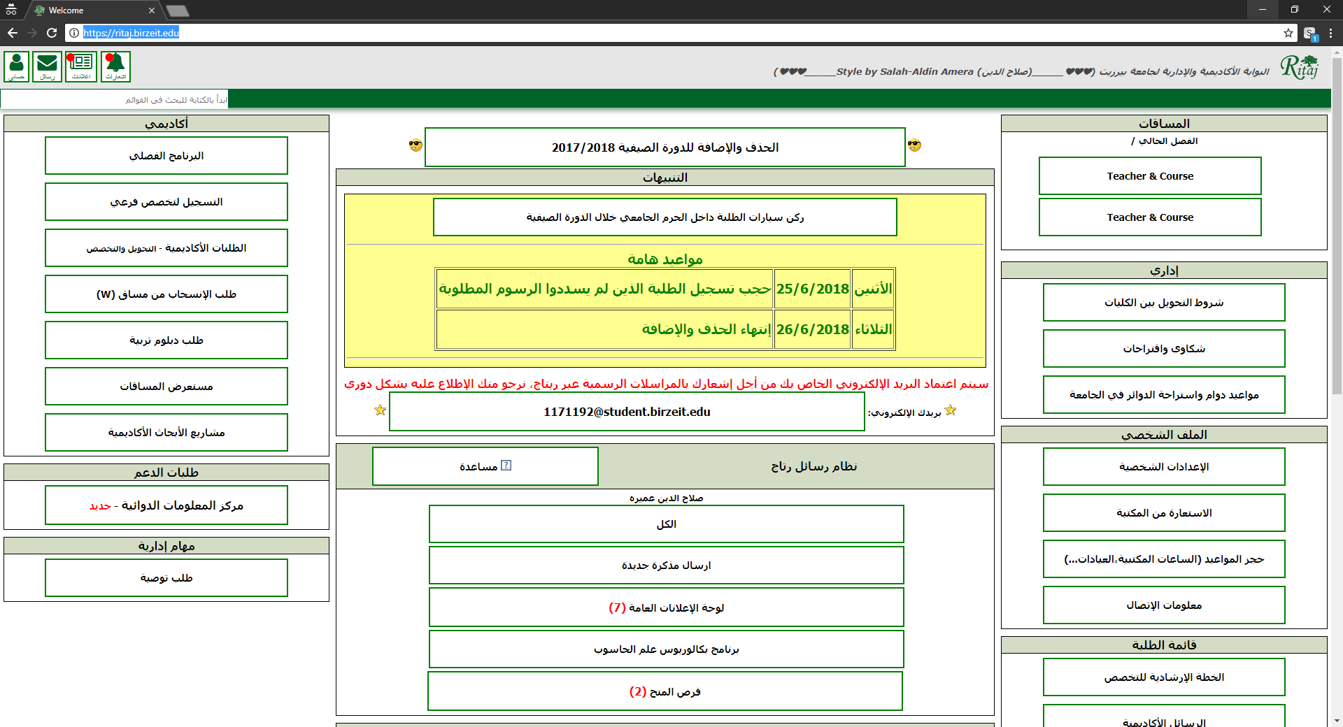This screenshot has width=1343, height=727.
Task: View site information icon in address bar
Action: (x=74, y=33)
